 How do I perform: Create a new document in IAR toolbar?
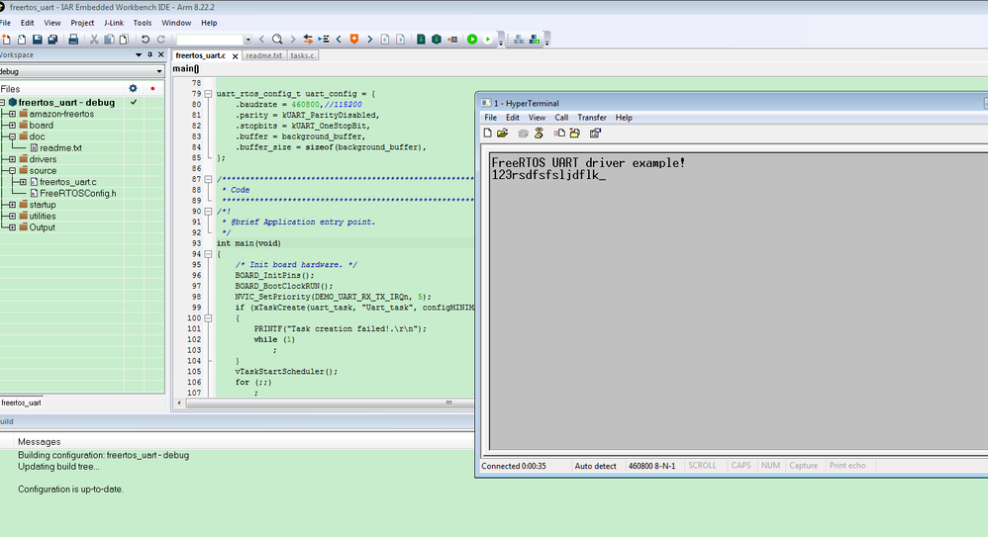6,39
